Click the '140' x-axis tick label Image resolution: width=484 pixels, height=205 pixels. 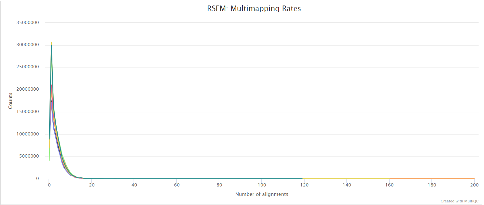[x=347, y=185]
